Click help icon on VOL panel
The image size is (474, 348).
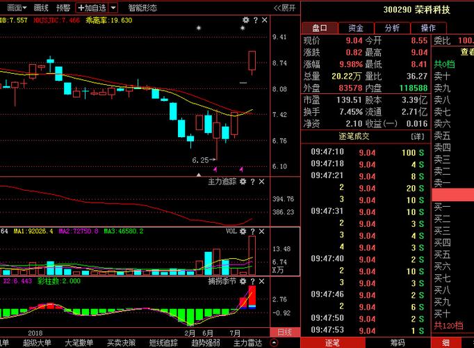click(x=253, y=232)
